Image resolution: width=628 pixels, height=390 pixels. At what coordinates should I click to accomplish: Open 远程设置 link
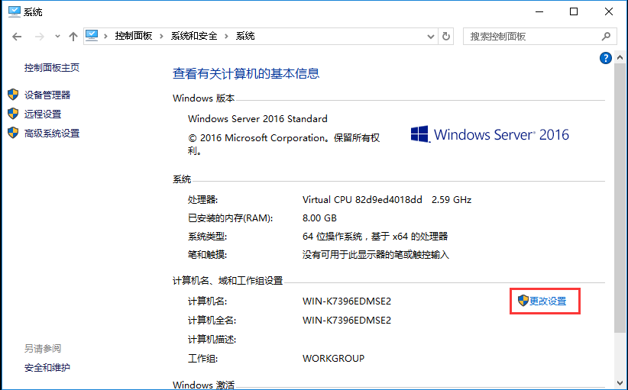coord(43,114)
